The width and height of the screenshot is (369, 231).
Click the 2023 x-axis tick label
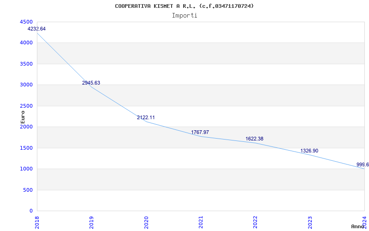click(310, 222)
